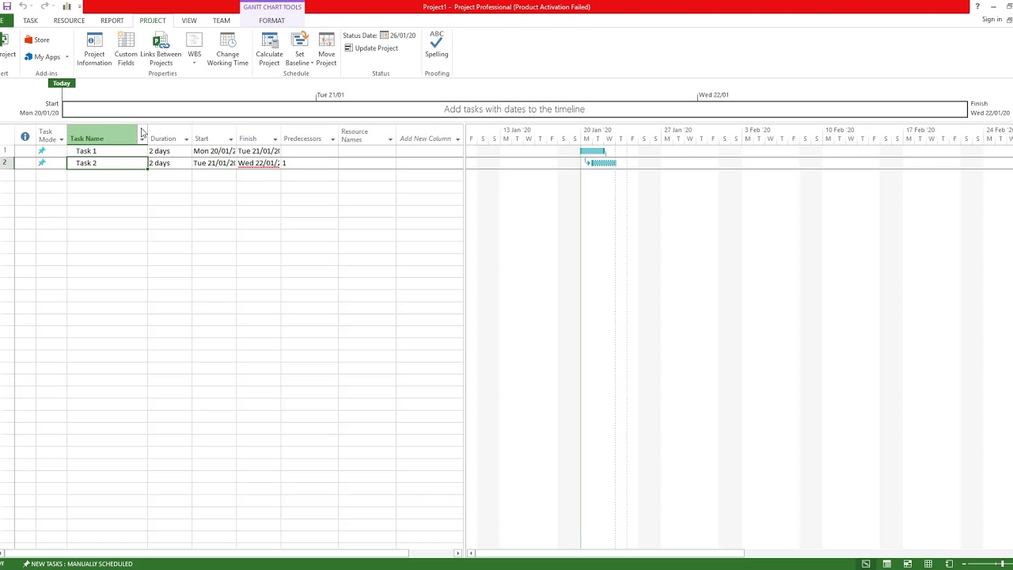Click the chart icon in quick access toolbar
Image resolution: width=1013 pixels, height=570 pixels.
tap(66, 6)
